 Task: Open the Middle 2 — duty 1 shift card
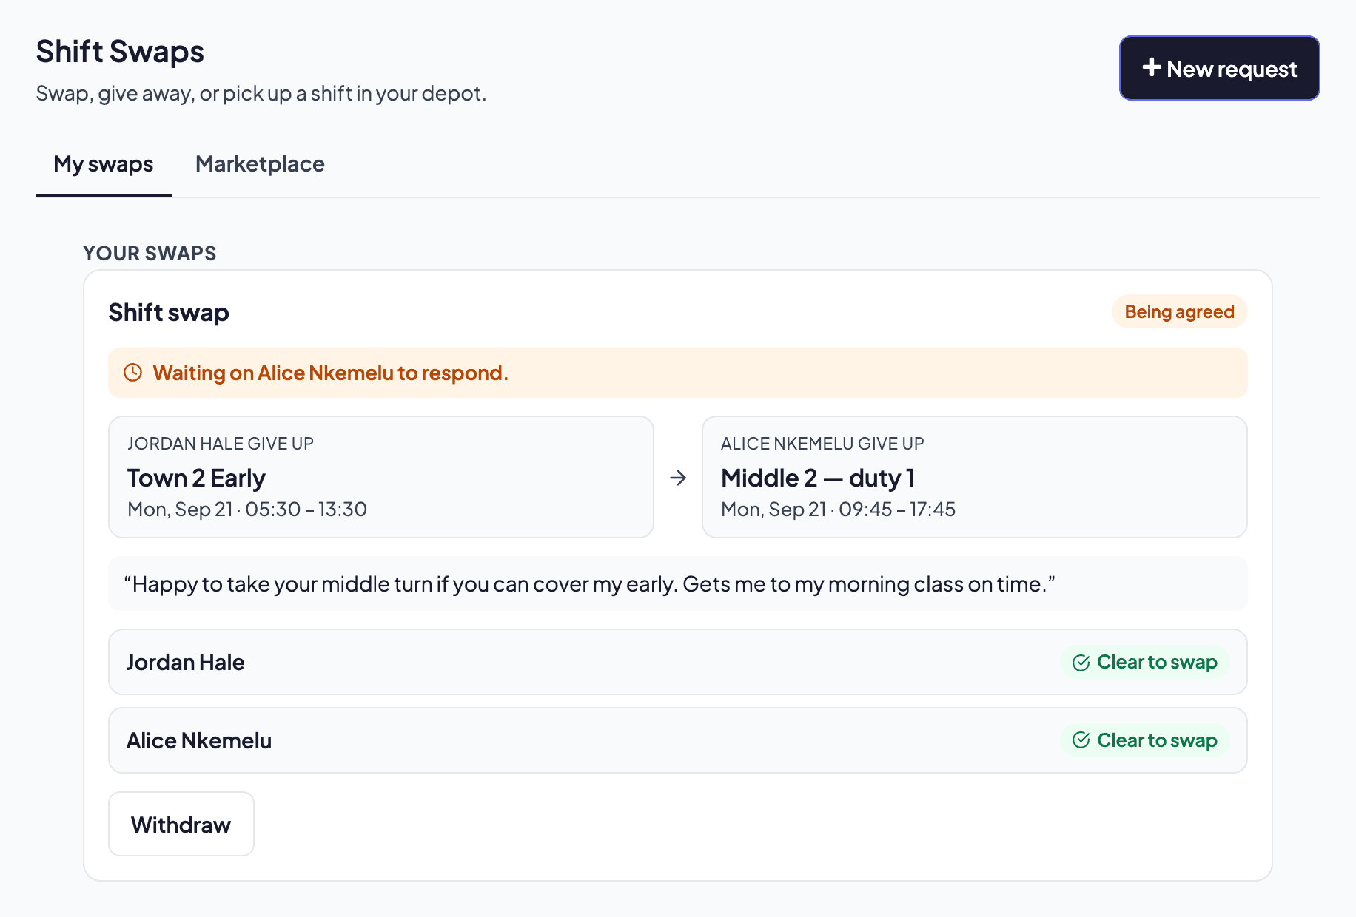[x=975, y=477]
